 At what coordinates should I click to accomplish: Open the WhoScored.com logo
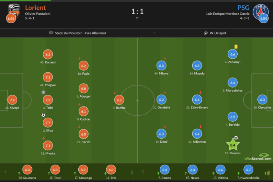(257, 157)
